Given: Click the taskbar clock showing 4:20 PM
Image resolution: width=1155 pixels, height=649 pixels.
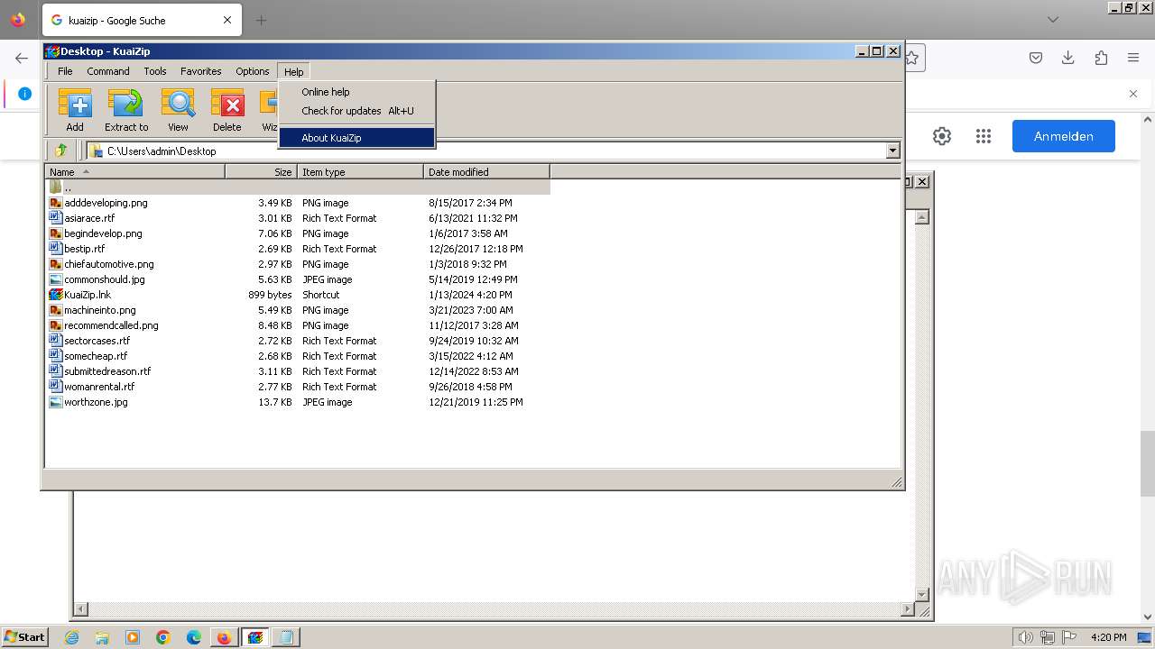Looking at the screenshot, I should (x=1108, y=637).
